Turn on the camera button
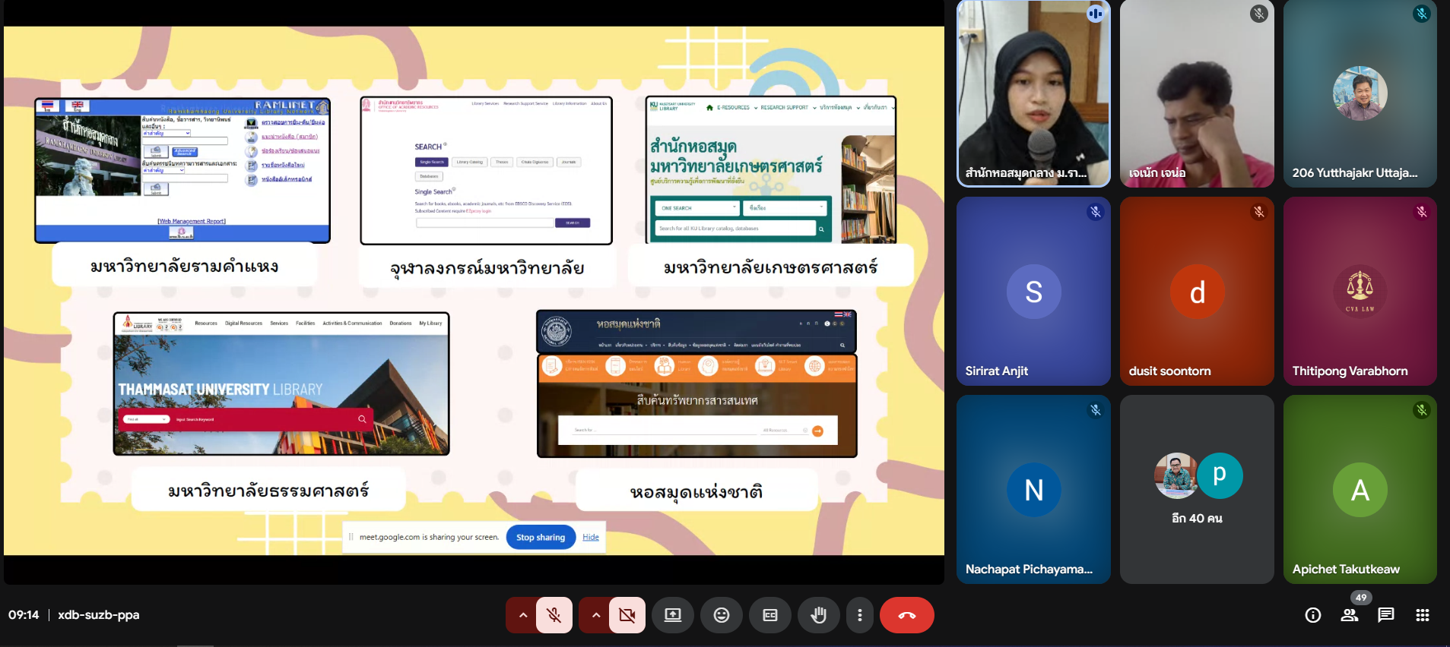The height and width of the screenshot is (647, 1450). tap(627, 615)
